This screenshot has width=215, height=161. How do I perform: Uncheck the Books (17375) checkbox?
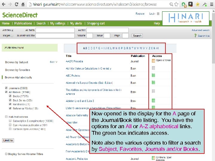pyautogui.click(x=10, y=96)
